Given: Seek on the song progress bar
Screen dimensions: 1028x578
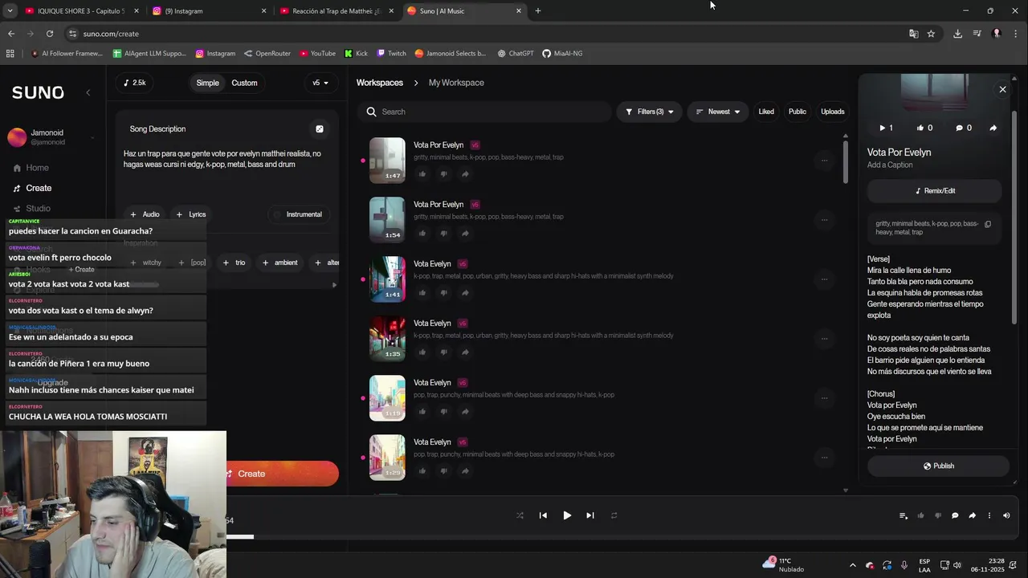Looking at the screenshot, I should pos(514,537).
